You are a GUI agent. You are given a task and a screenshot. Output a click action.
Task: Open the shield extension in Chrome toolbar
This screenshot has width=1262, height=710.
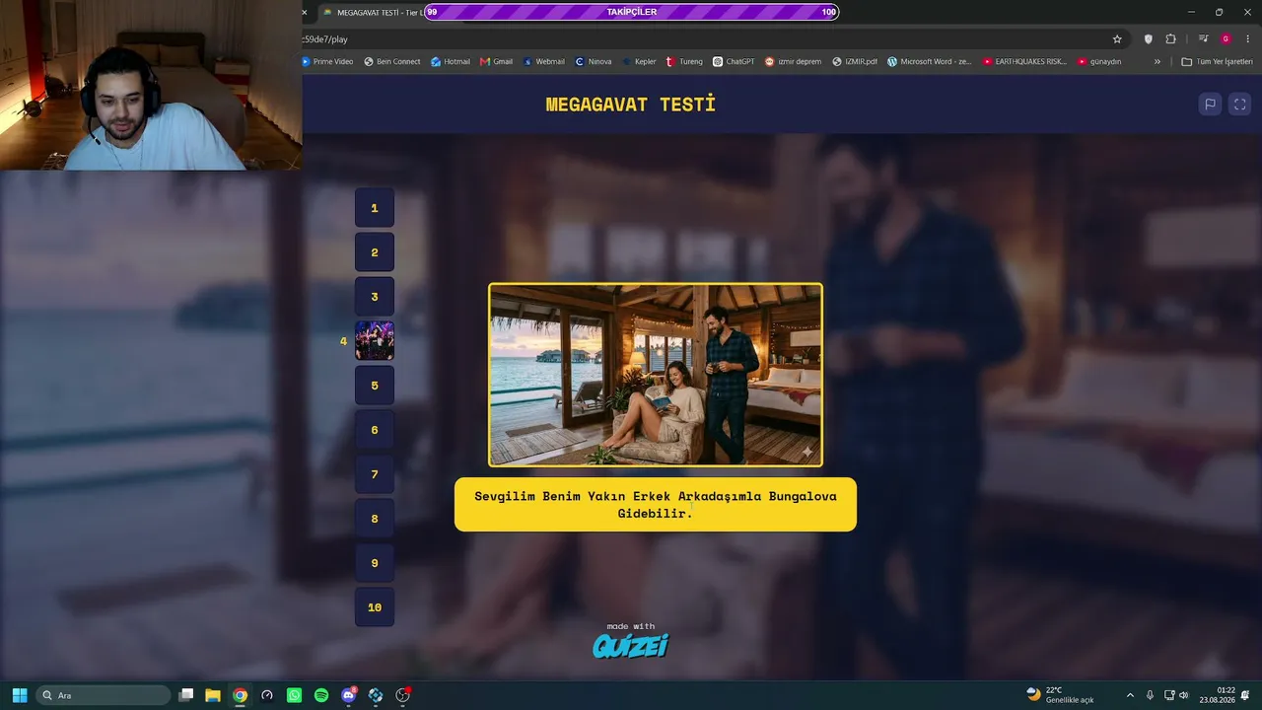[x=1148, y=39]
